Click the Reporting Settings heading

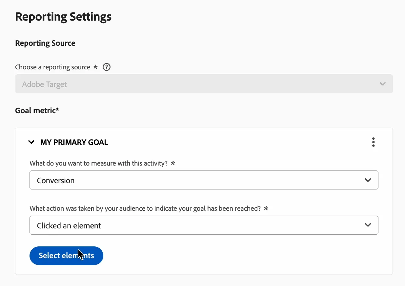63,17
